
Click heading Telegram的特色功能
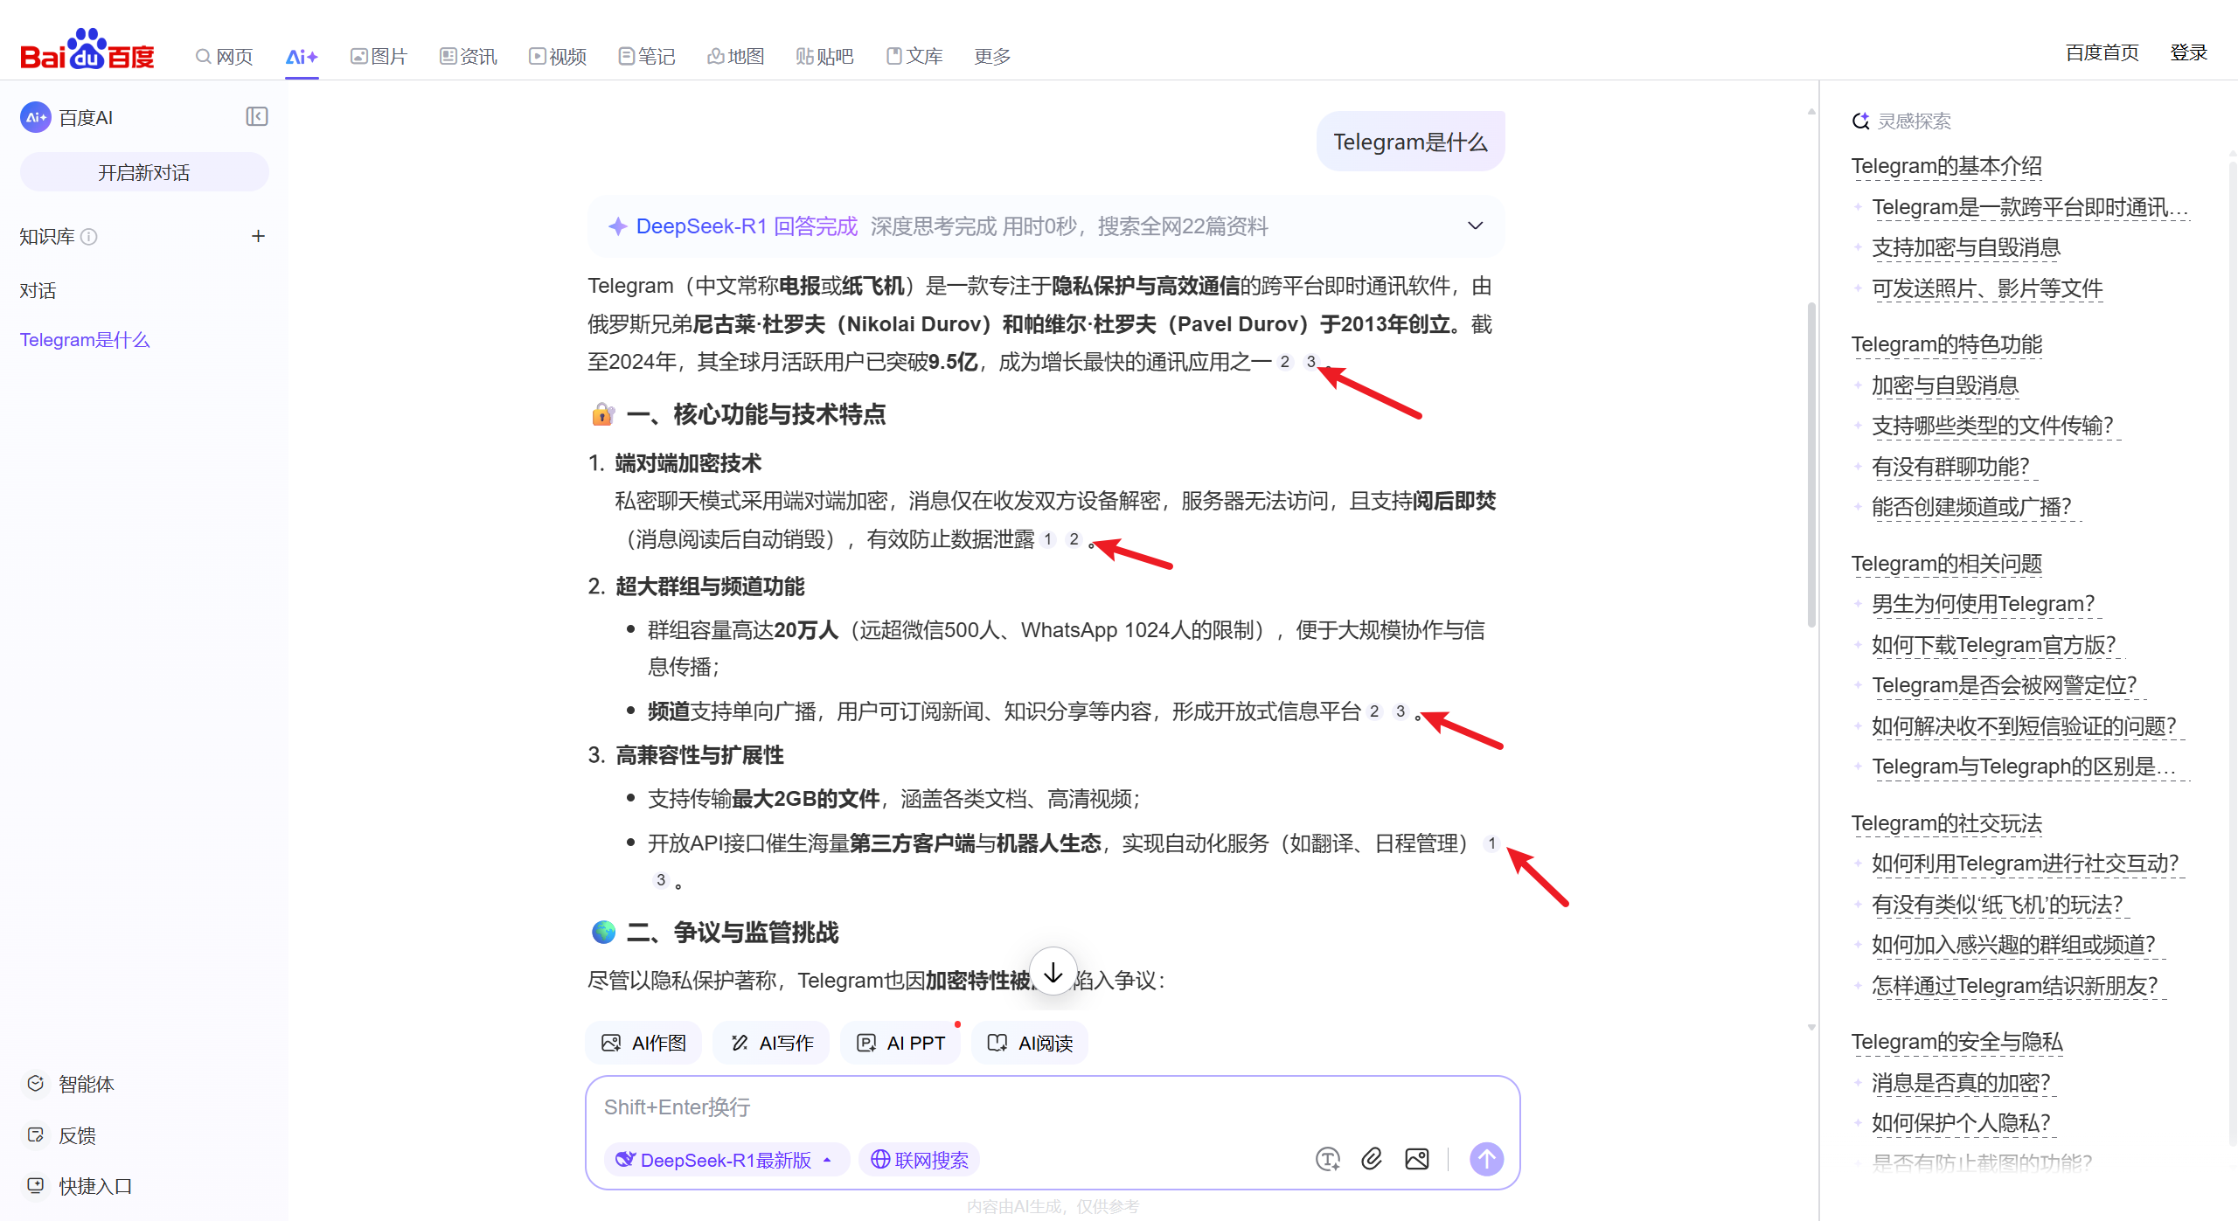point(1947,344)
